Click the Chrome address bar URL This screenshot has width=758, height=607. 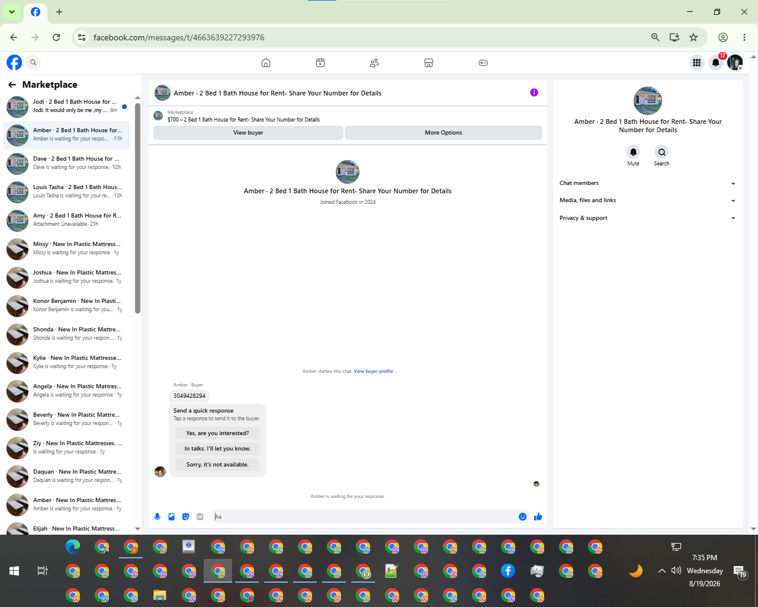179,37
